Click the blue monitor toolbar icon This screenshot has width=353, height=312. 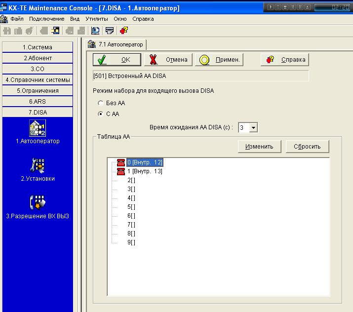[x=95, y=31]
